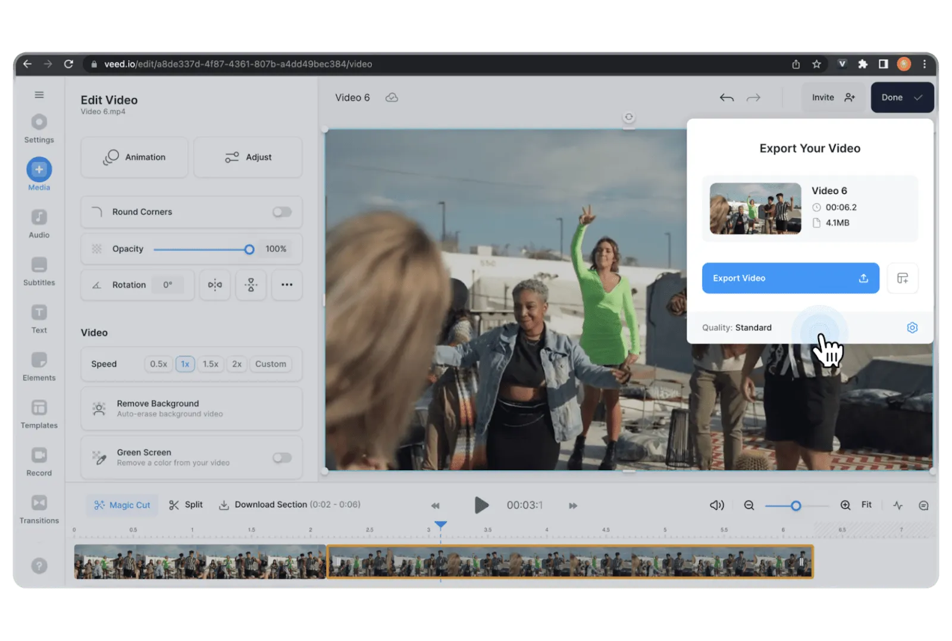The height and width of the screenshot is (641, 952).
Task: Open more options next to Rotation
Action: [287, 284]
